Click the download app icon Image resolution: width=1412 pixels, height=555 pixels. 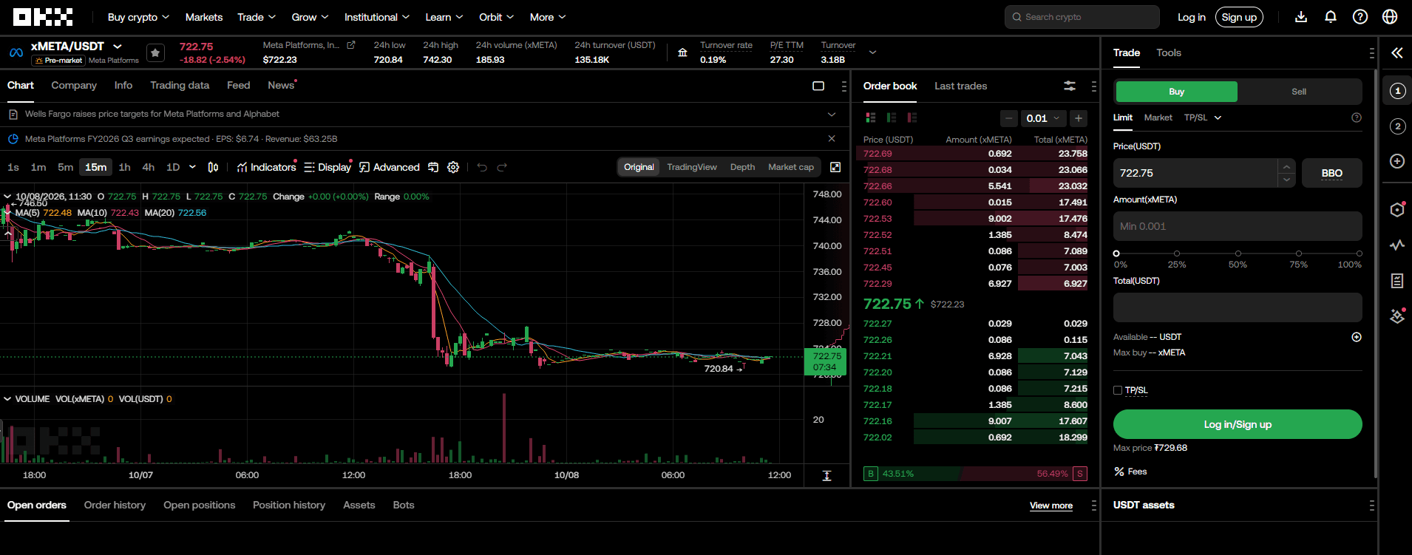[x=1301, y=17]
